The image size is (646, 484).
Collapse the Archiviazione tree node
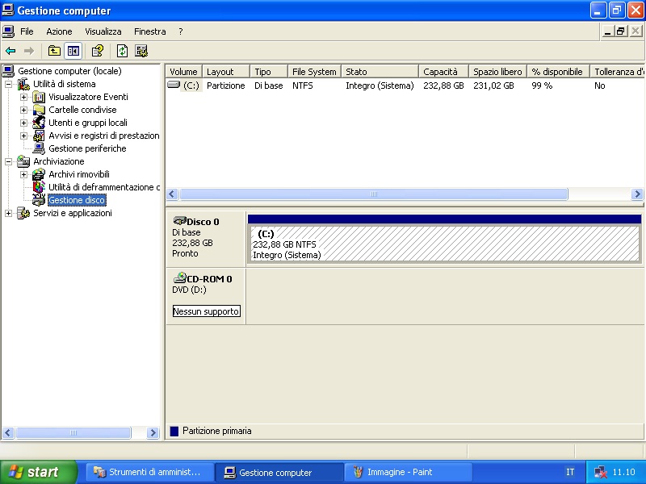tap(9, 161)
